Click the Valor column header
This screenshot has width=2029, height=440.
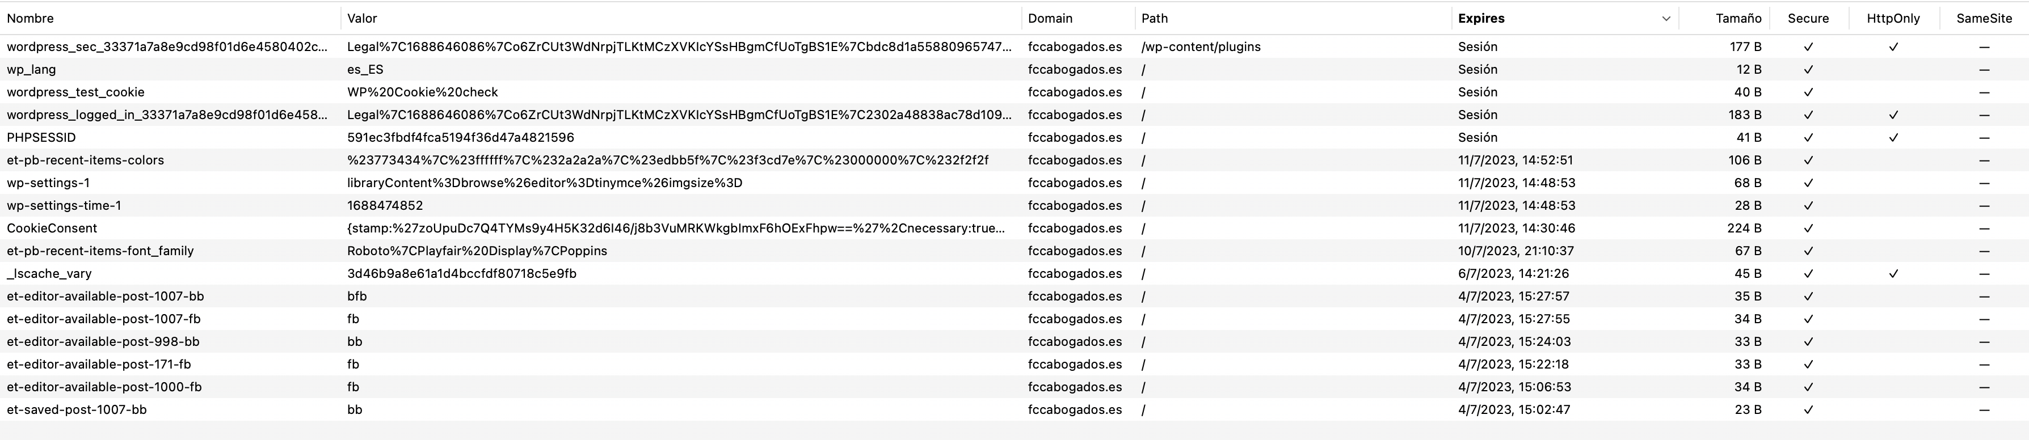(x=363, y=18)
